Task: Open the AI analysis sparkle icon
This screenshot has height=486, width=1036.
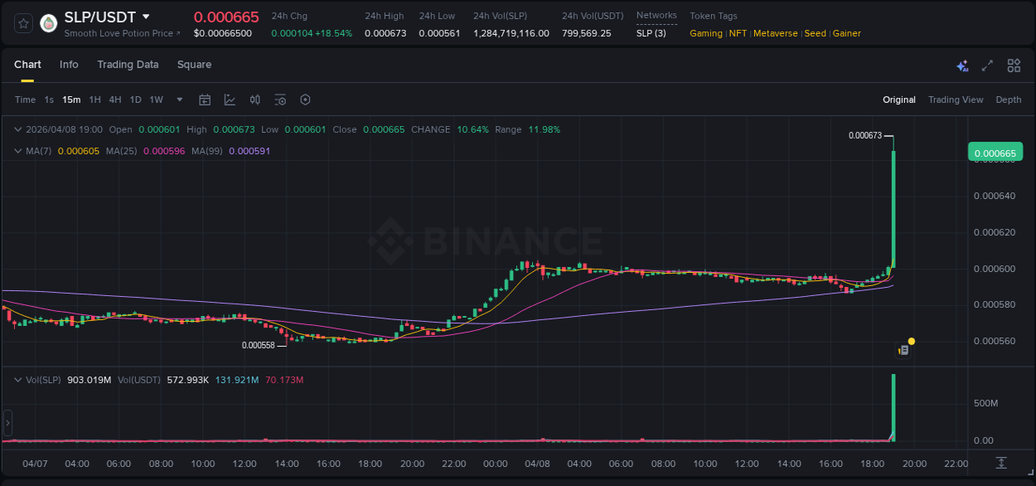Action: (x=961, y=65)
